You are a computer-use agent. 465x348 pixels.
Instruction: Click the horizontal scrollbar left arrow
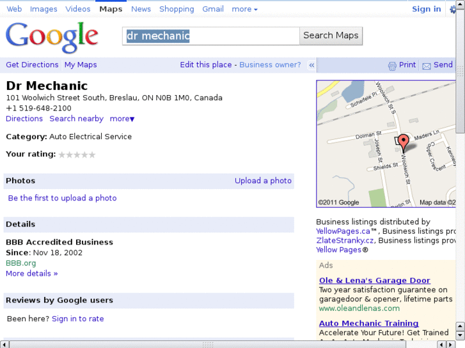coord(4,344)
